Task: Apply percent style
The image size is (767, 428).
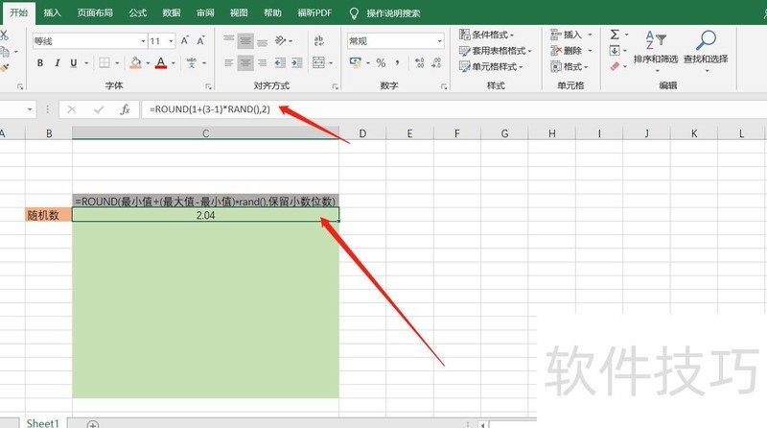Action: pyautogui.click(x=381, y=62)
